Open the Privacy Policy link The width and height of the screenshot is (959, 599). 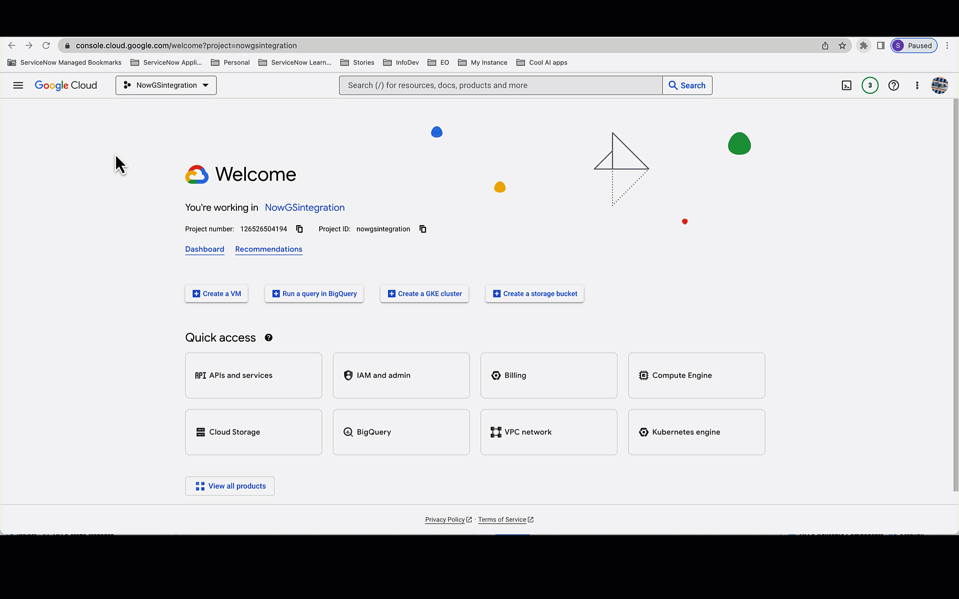[x=448, y=520]
